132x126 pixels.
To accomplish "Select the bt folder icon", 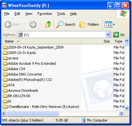I will click(5, 101).
